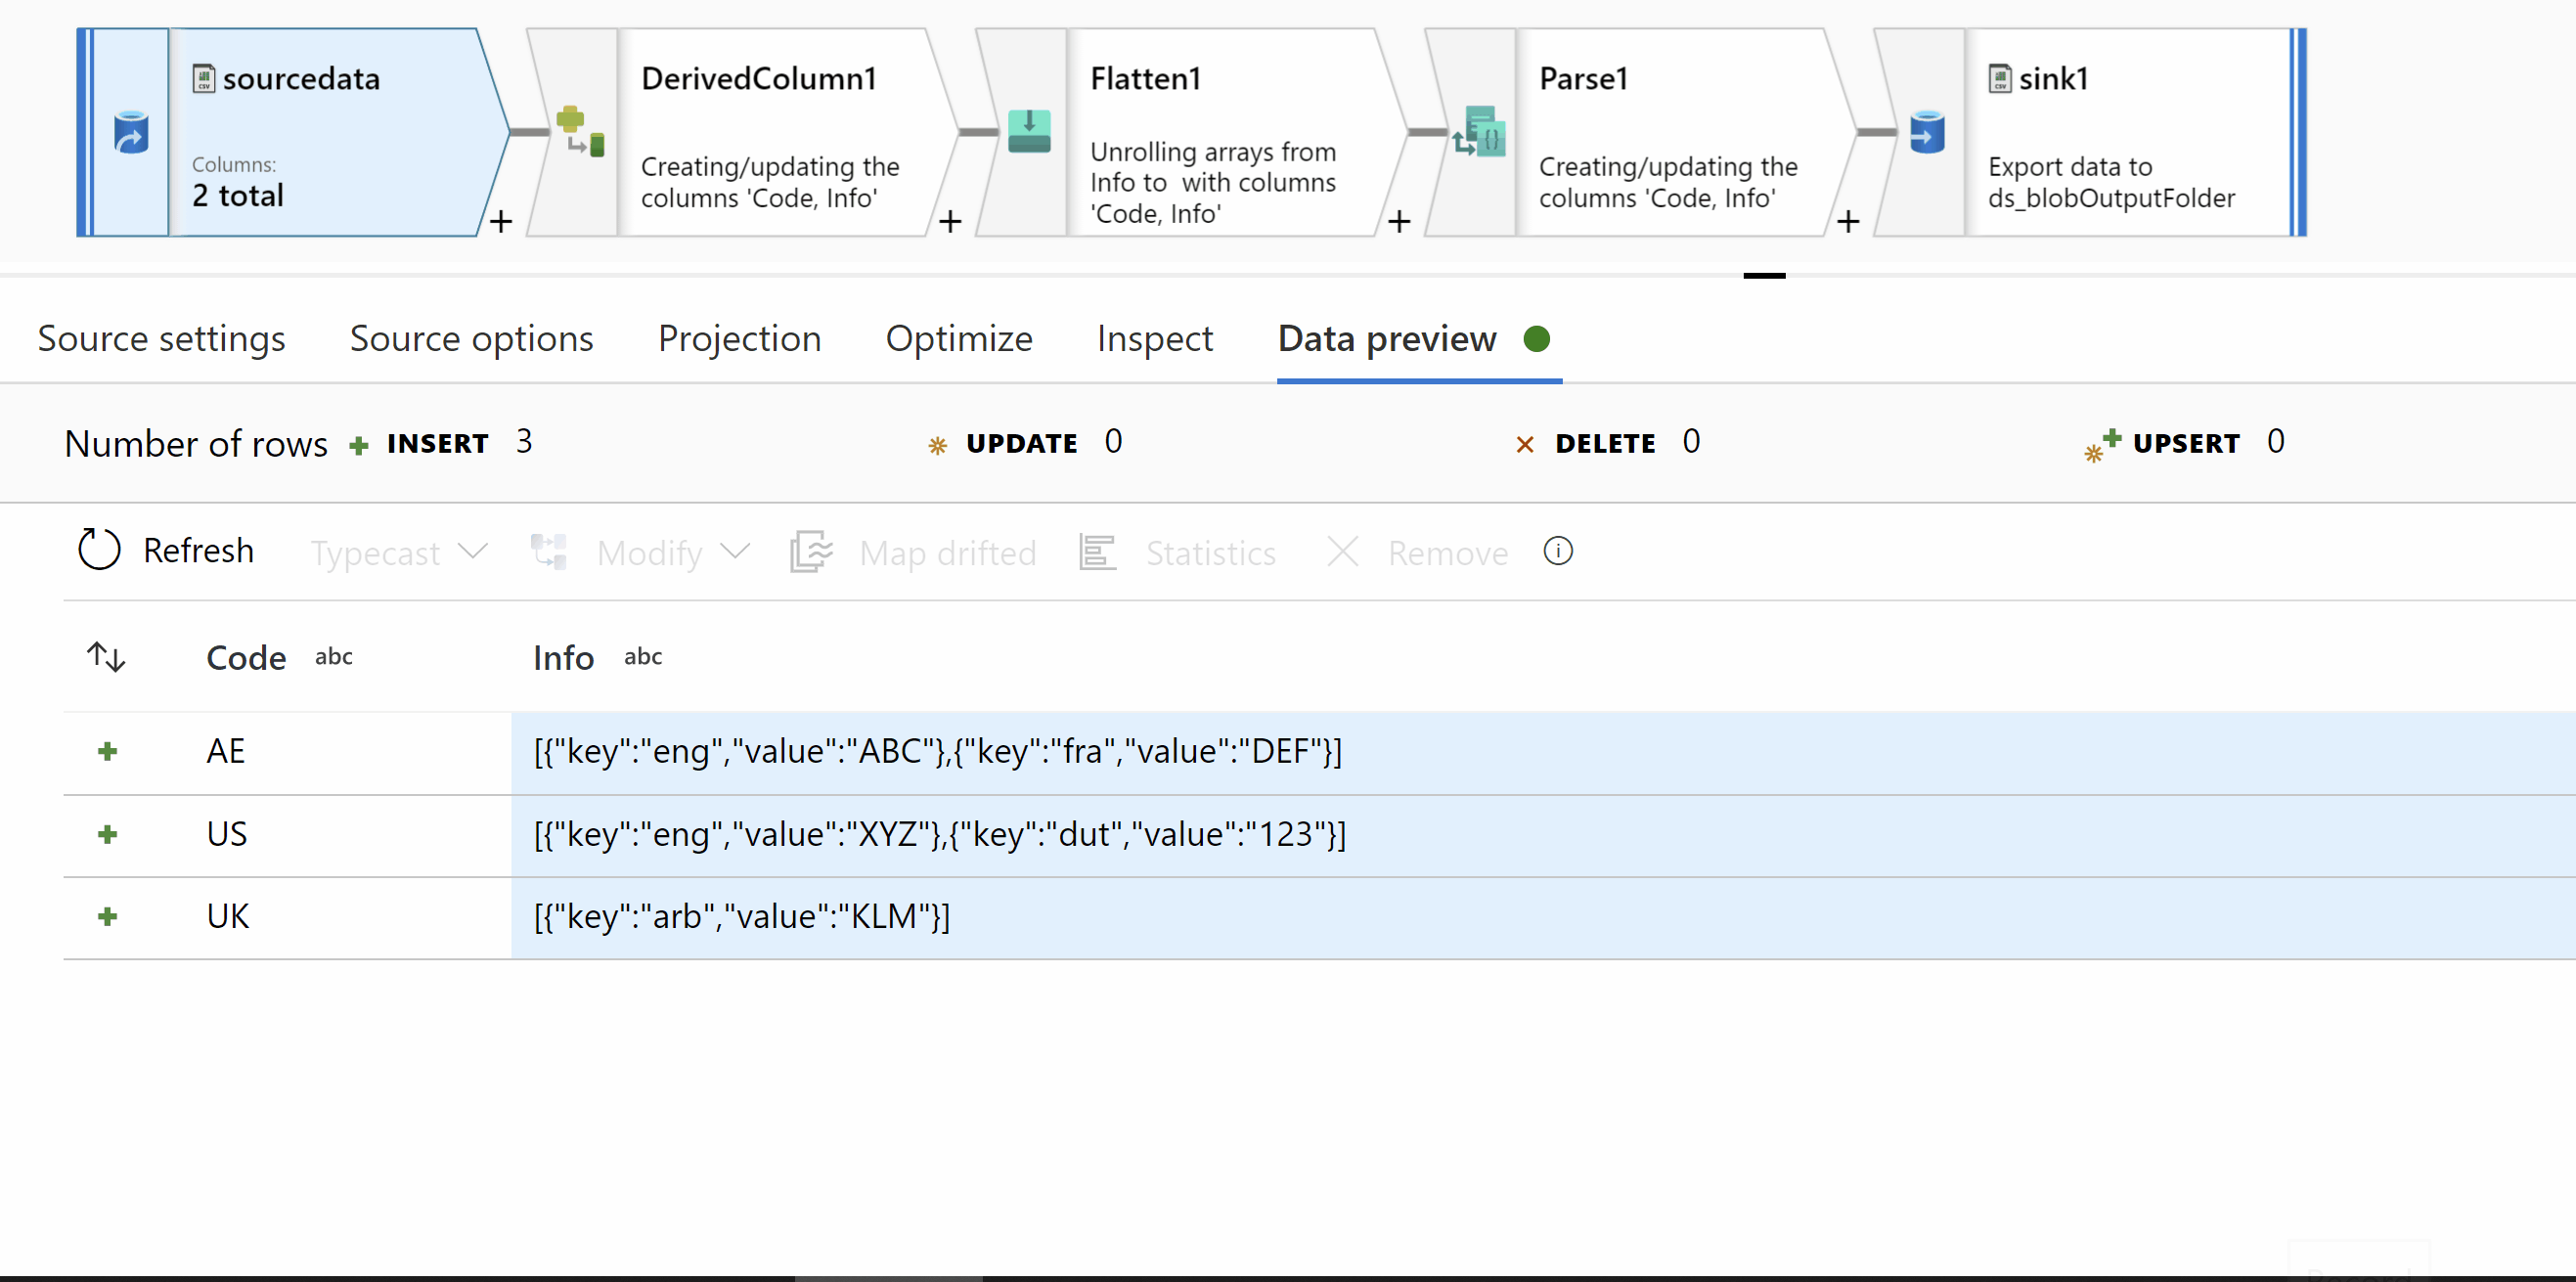The image size is (2576, 1282).
Task: Click the sink1 destination icon
Action: coord(1926,132)
